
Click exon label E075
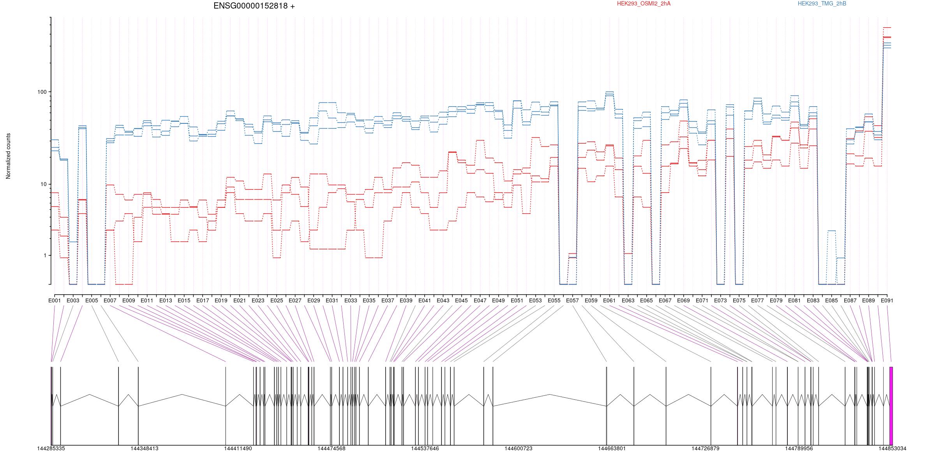[739, 300]
